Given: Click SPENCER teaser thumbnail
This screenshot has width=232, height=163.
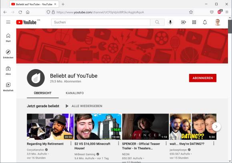Looking at the screenshot, I should tap(145, 127).
